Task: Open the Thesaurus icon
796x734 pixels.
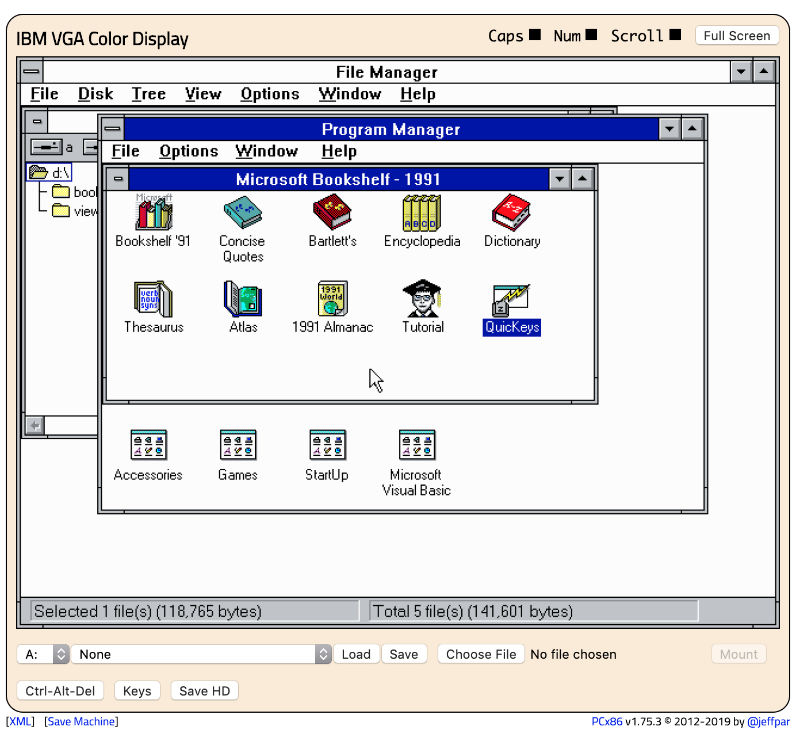Action: [154, 299]
